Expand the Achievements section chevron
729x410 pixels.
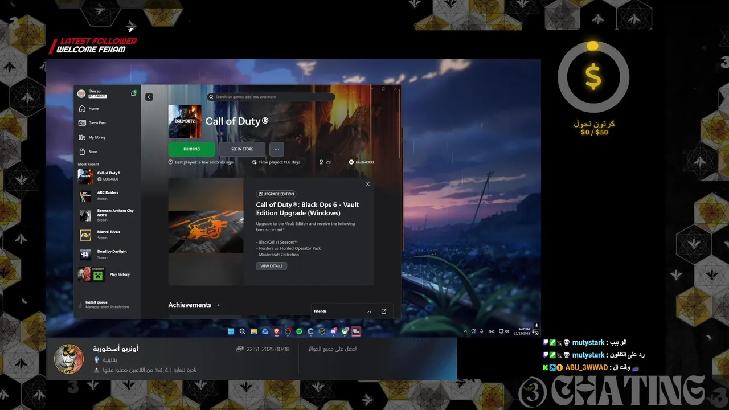click(x=218, y=305)
